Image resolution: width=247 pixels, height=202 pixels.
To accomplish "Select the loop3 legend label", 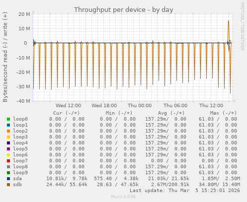I will (x=20, y=137).
